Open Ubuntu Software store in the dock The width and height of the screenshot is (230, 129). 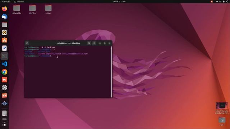point(4,40)
